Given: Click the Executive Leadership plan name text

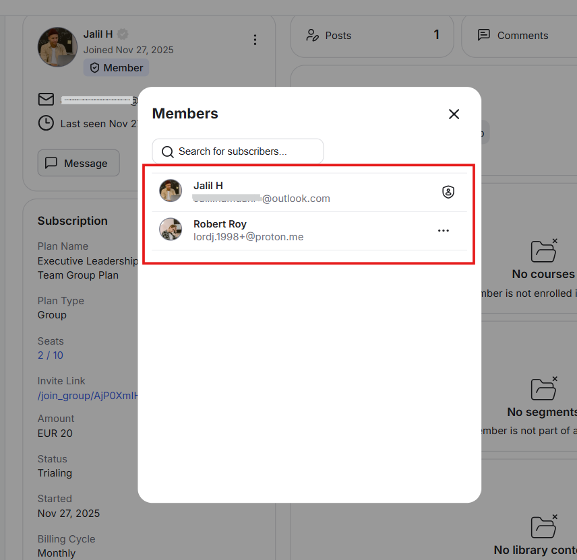Looking at the screenshot, I should 88,268.
